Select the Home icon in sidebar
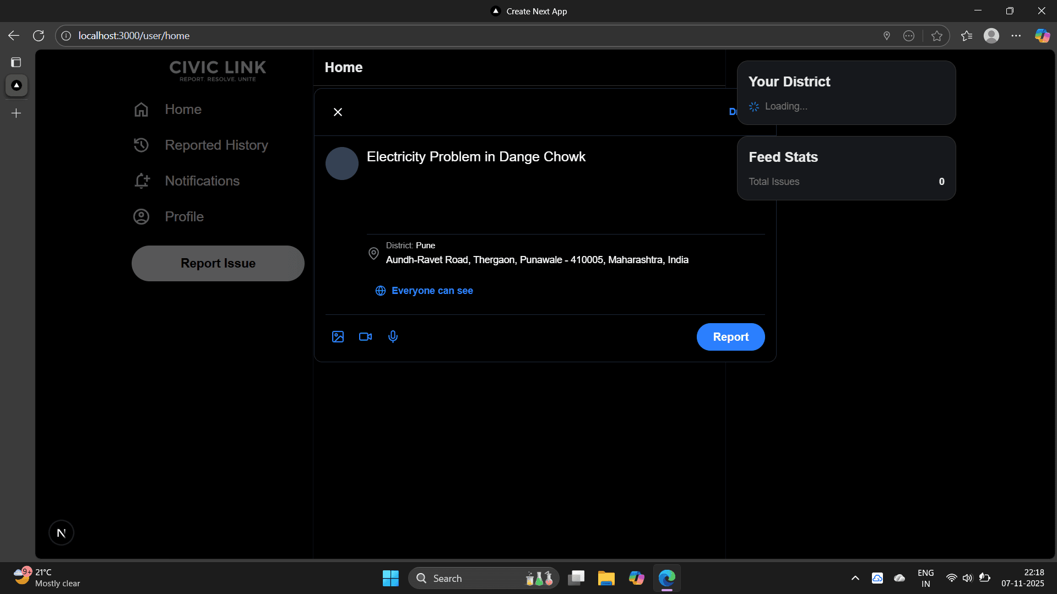 pyautogui.click(x=141, y=110)
